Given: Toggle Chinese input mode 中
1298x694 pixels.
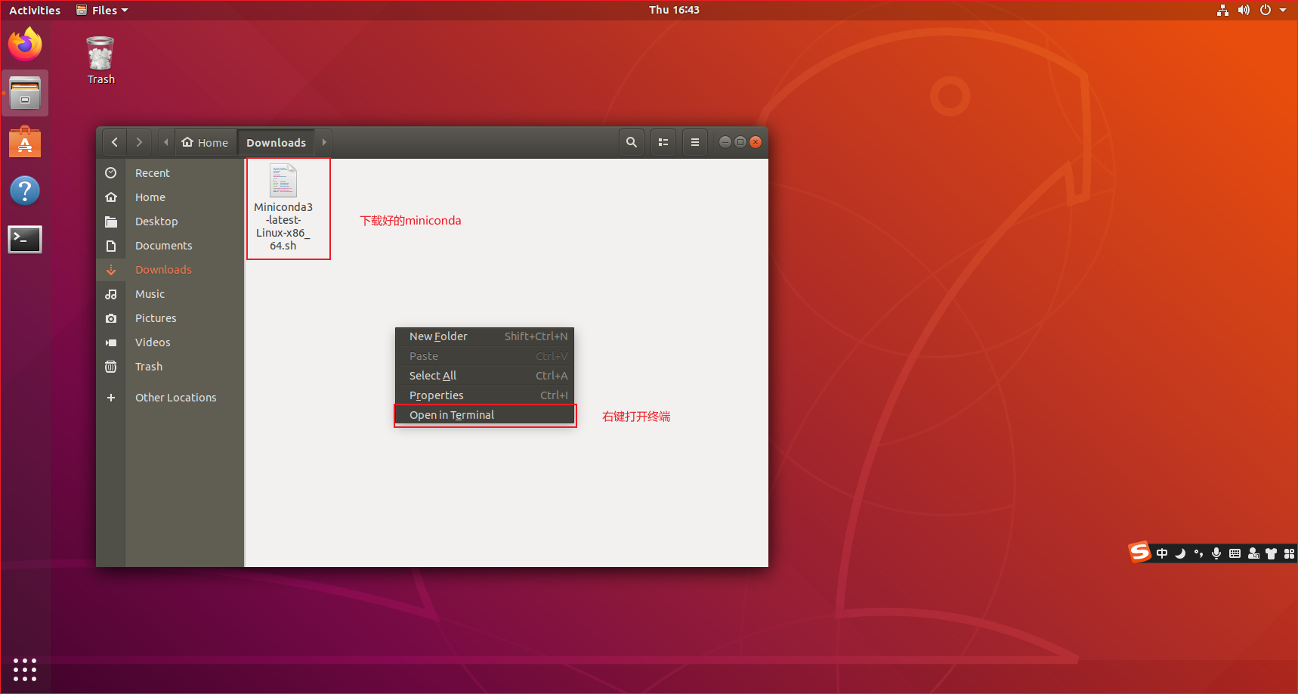Looking at the screenshot, I should (x=1162, y=553).
